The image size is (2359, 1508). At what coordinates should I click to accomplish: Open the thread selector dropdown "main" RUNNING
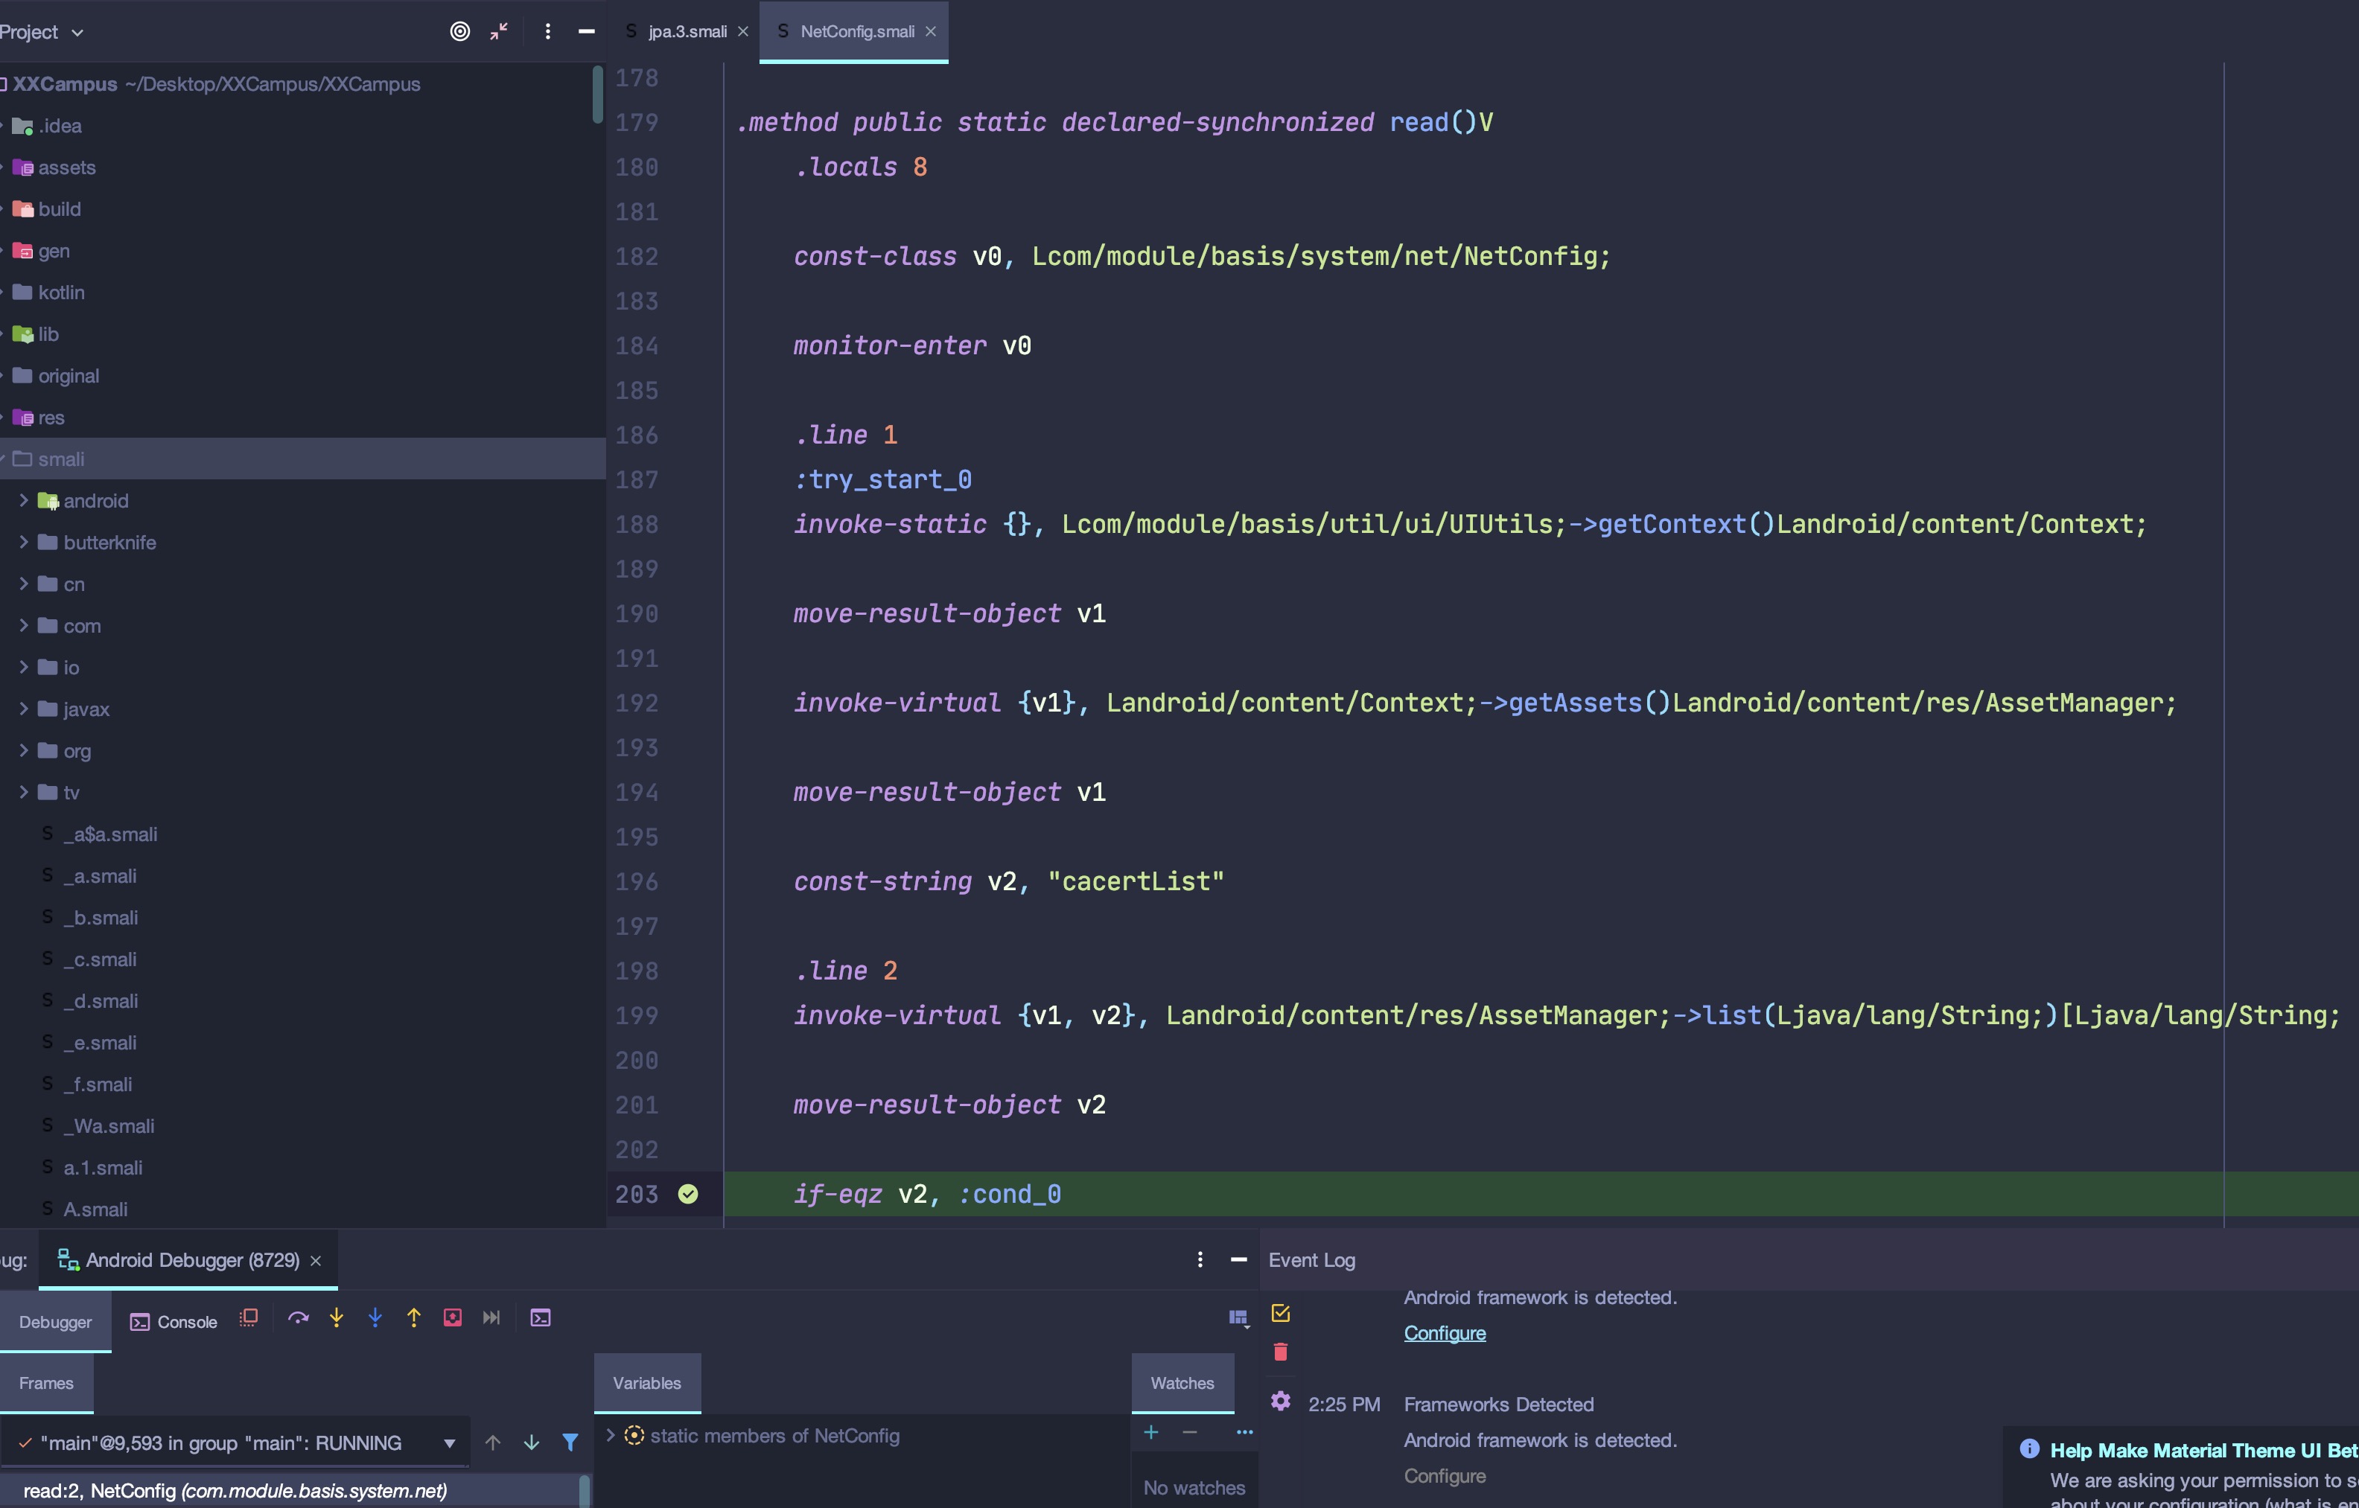[x=235, y=1443]
